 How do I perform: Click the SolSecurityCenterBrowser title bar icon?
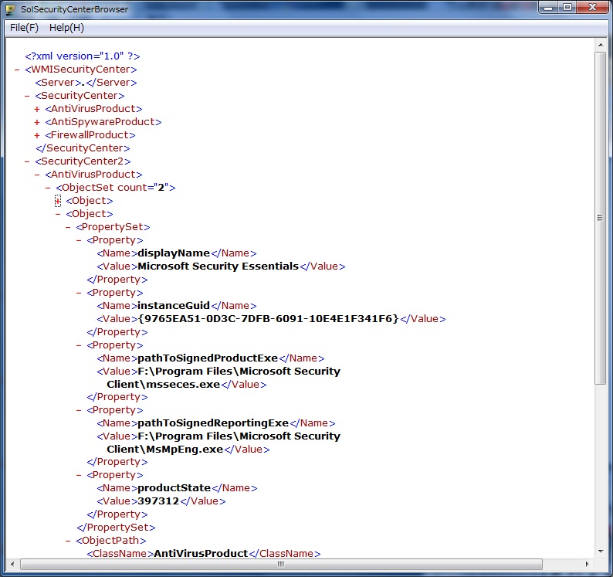(x=11, y=9)
